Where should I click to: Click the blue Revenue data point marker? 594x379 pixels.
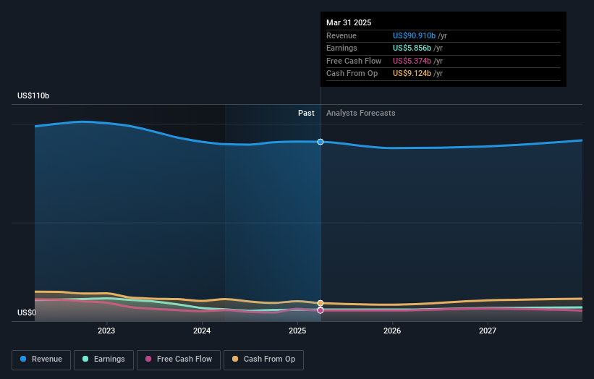pos(321,142)
